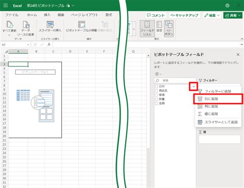This screenshot has width=244, height=188.
Task: Check the 単価 field checkbox
Action: [x=156, y=95]
